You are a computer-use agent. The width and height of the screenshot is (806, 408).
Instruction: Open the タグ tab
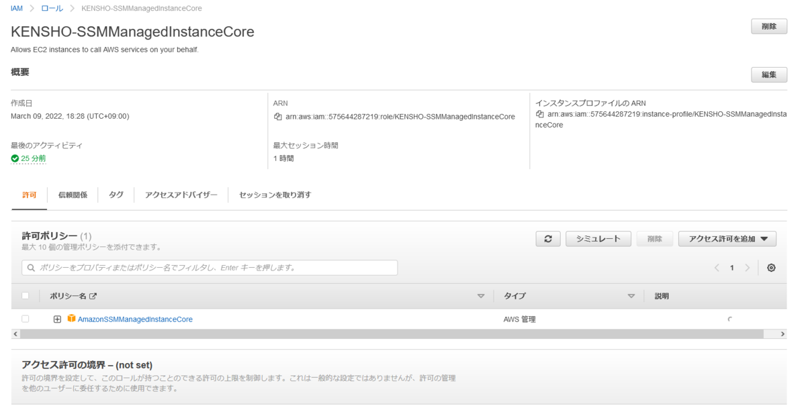[x=116, y=195]
